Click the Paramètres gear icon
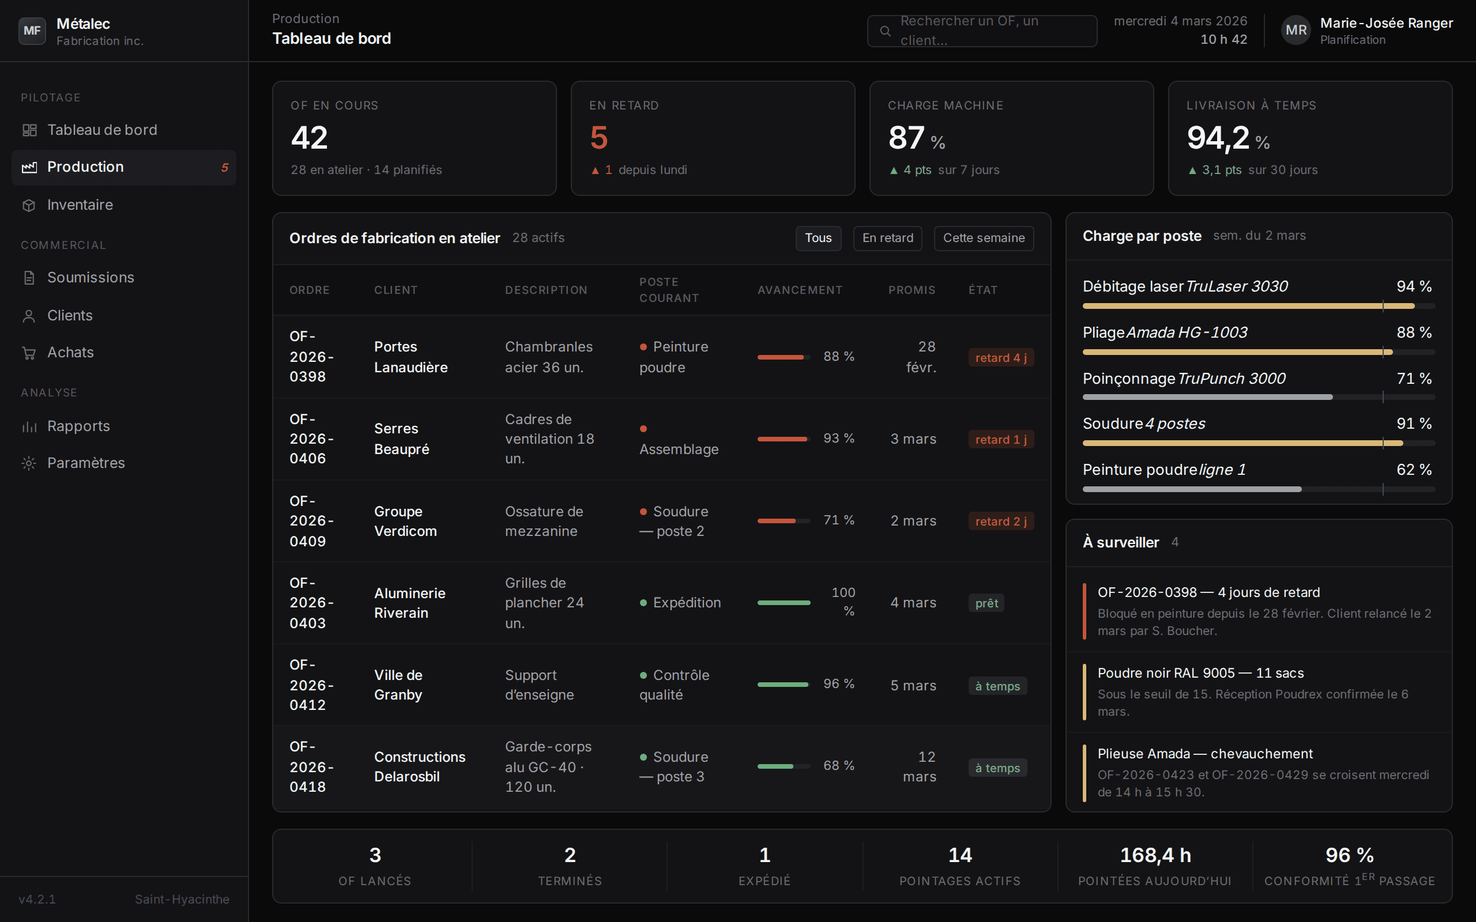The height and width of the screenshot is (922, 1476). pos(29,463)
